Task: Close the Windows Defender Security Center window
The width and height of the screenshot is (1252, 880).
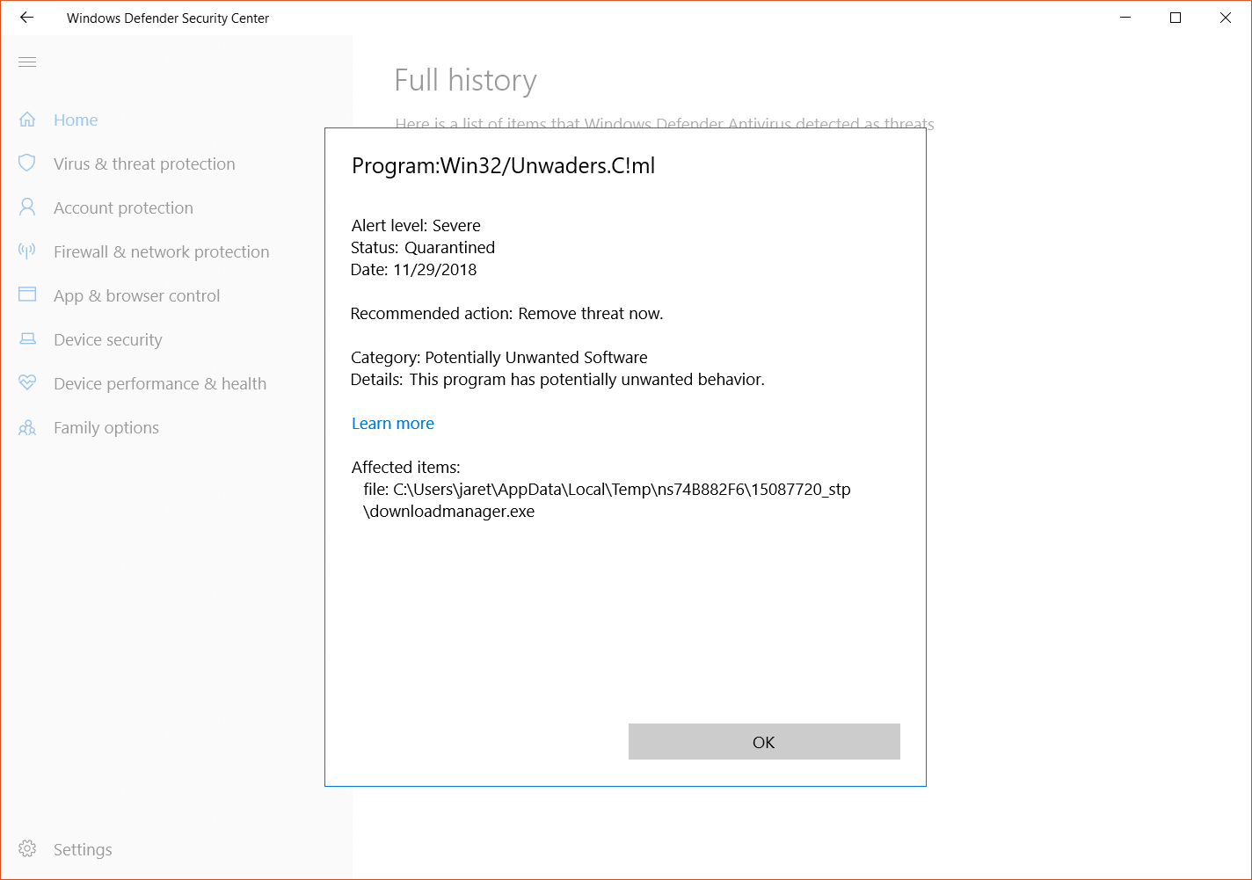Action: pos(1226,18)
